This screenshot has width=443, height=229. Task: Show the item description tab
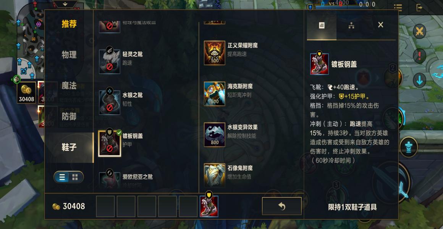pyautogui.click(x=322, y=26)
